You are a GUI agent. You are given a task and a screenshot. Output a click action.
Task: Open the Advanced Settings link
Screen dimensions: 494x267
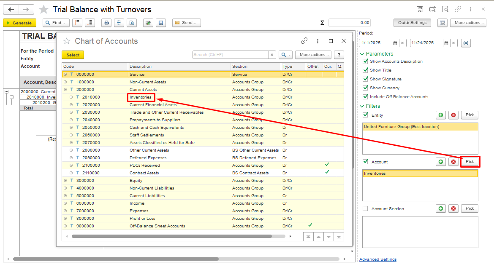[377, 259]
